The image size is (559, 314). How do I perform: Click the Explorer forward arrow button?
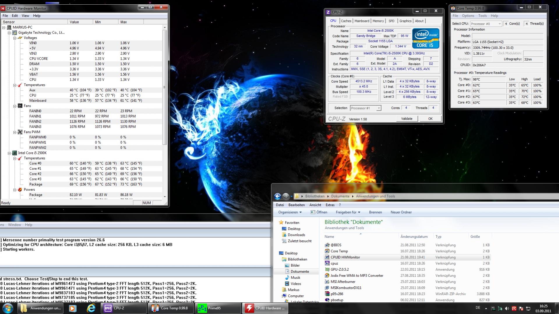(286, 196)
